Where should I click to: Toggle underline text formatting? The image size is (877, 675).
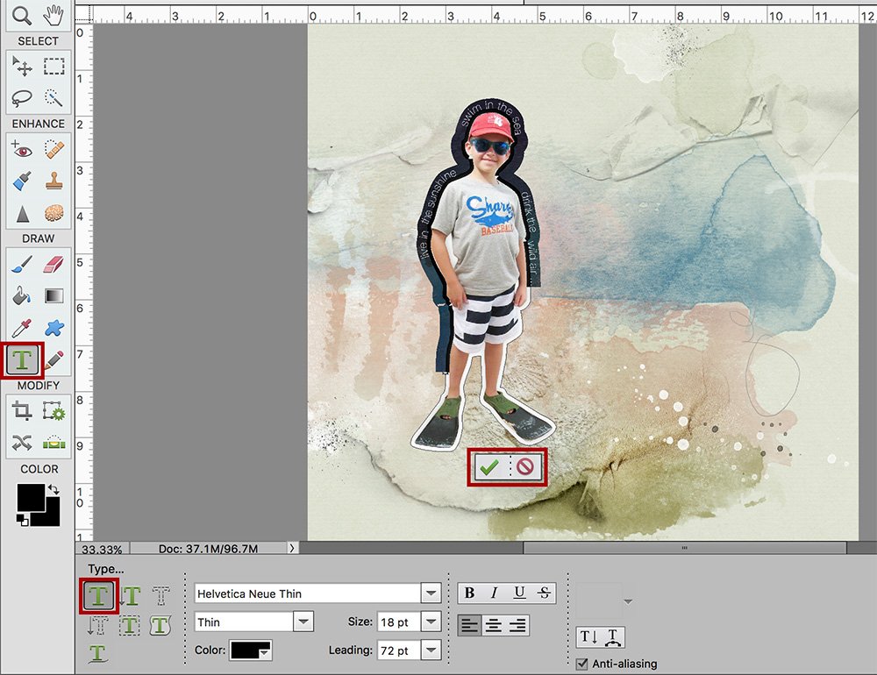point(519,593)
